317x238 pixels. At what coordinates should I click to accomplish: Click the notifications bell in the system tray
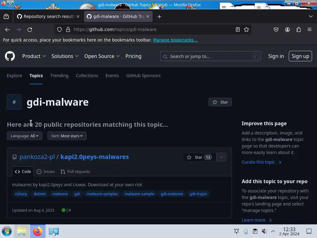[x=236, y=231]
